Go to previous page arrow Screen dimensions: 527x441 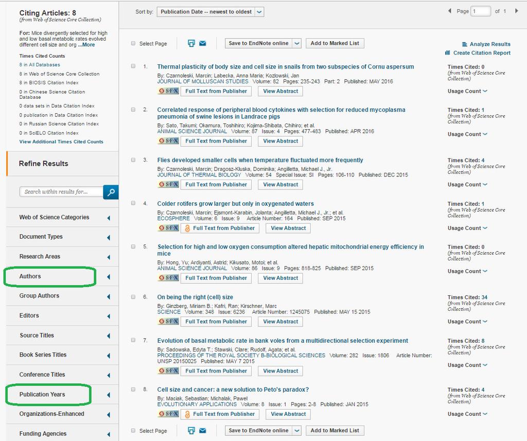tap(450, 11)
